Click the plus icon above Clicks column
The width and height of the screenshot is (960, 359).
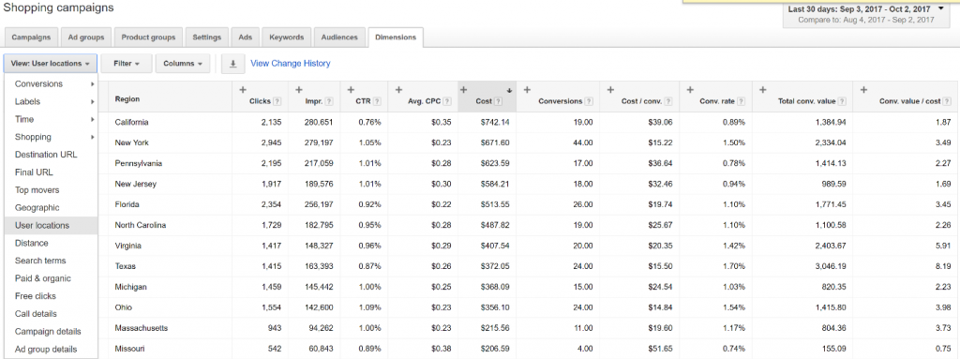tap(243, 89)
